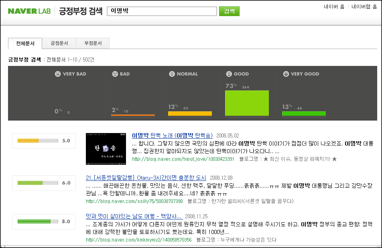Viewport: 382px width, 248px height.
Task: Open the blog.naver.com/ssilly75 URL
Action: [x=134, y=201]
